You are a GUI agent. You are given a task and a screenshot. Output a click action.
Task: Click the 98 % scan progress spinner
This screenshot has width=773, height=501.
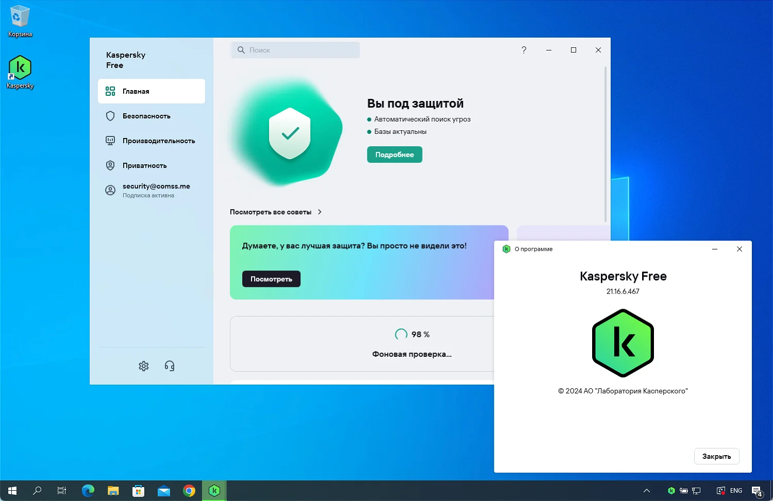click(x=401, y=335)
